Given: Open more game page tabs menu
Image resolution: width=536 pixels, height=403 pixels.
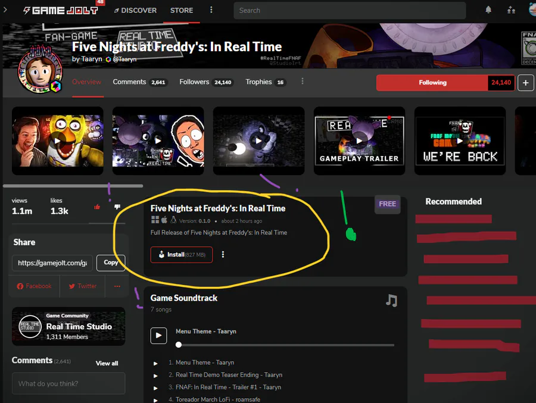Looking at the screenshot, I should 302,82.
